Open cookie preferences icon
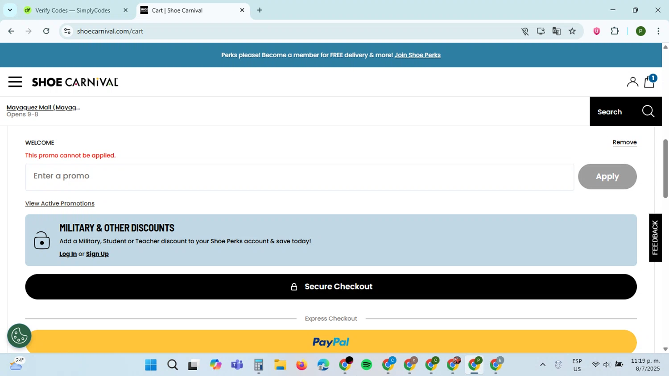The width and height of the screenshot is (669, 376). (x=19, y=335)
